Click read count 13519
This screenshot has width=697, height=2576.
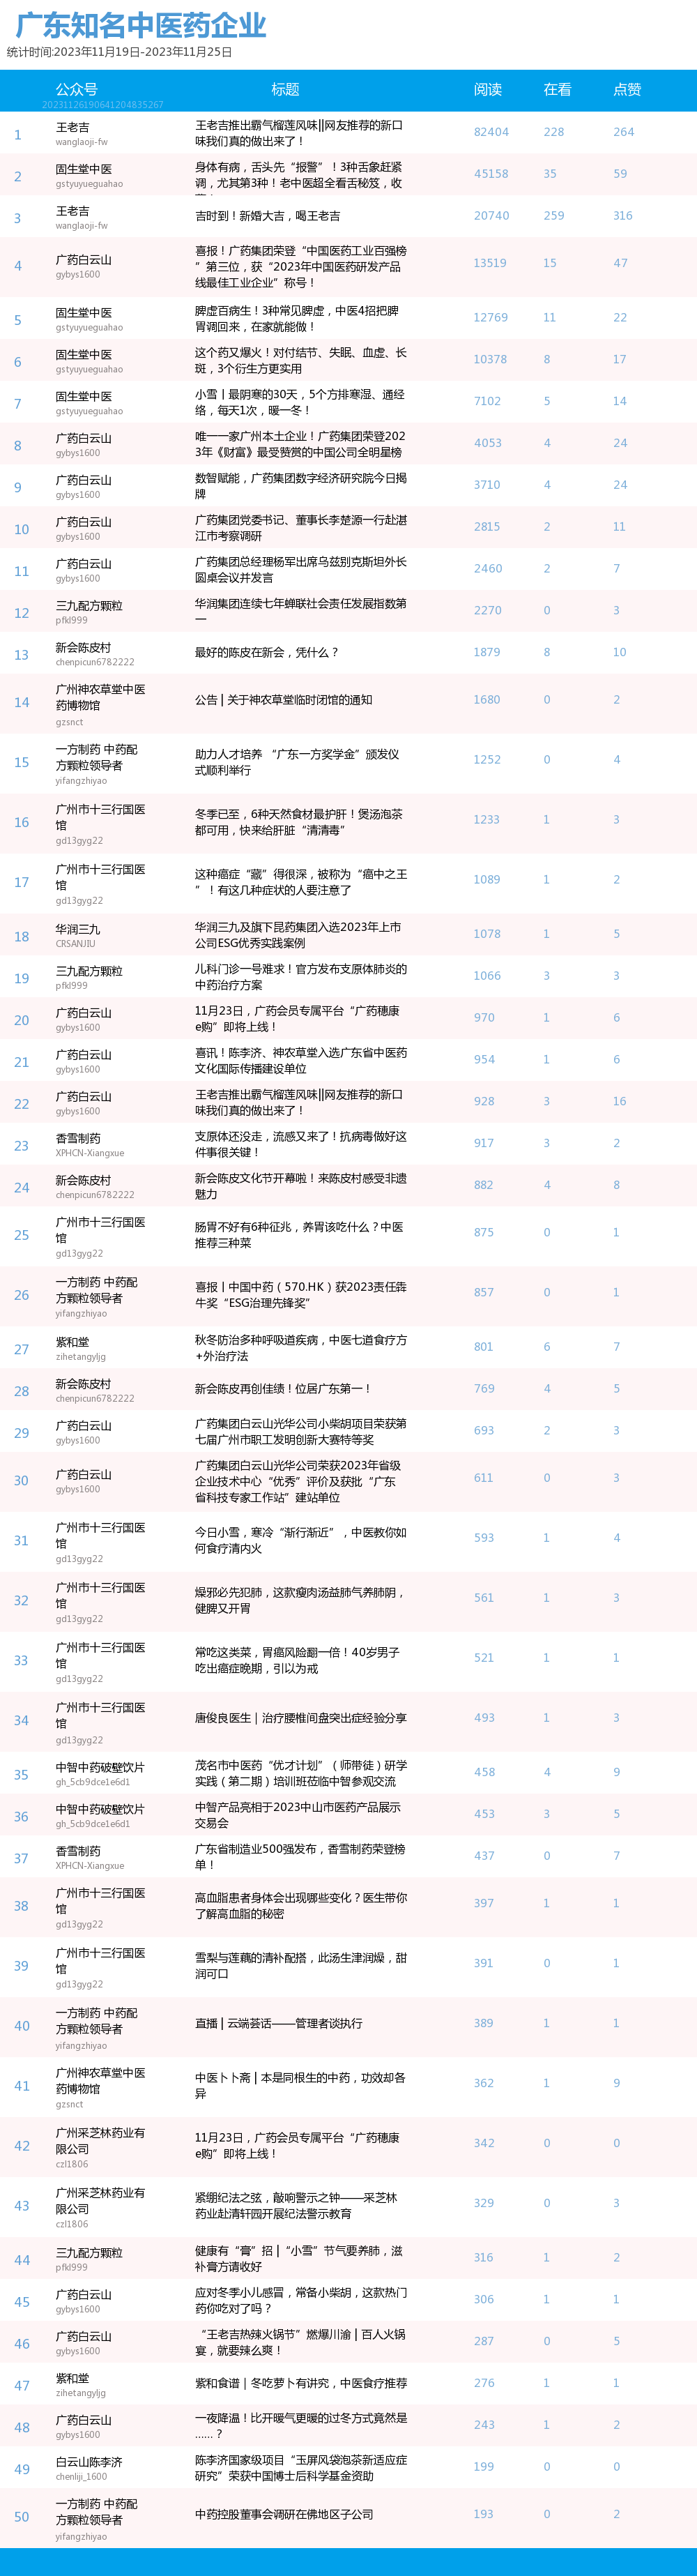coord(490,263)
